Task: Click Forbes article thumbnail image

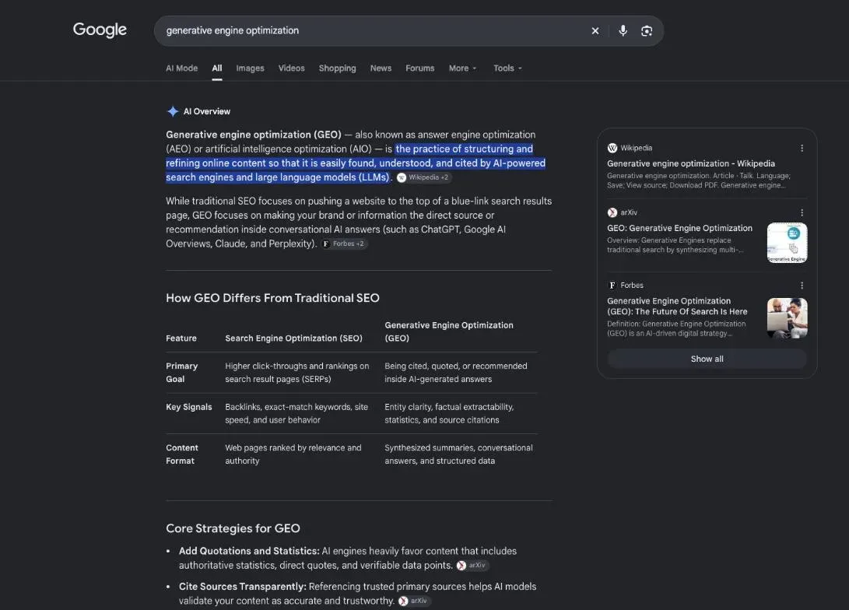Action: pos(788,318)
